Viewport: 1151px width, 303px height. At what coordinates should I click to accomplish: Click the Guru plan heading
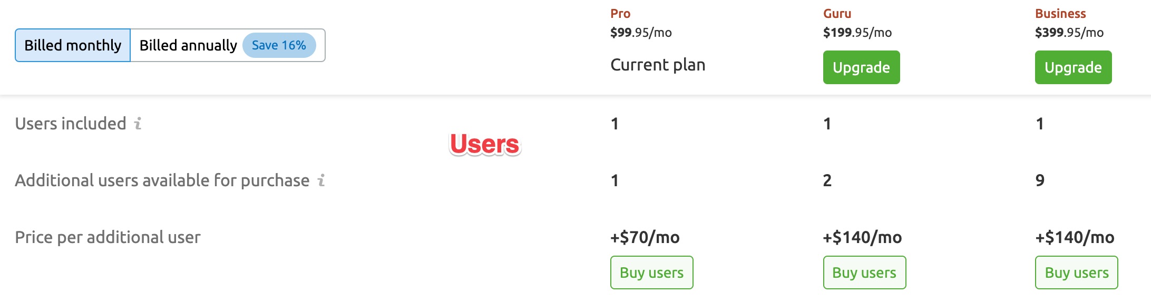(837, 14)
